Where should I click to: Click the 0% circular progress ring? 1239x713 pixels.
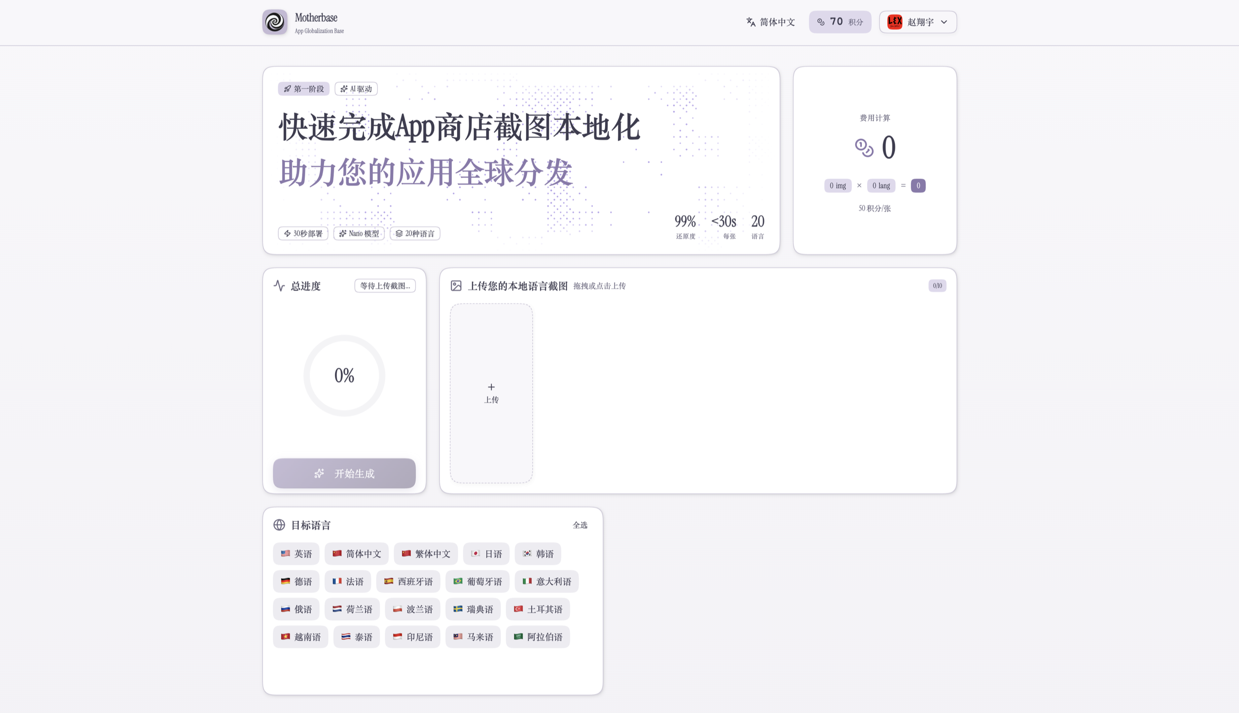tap(344, 376)
